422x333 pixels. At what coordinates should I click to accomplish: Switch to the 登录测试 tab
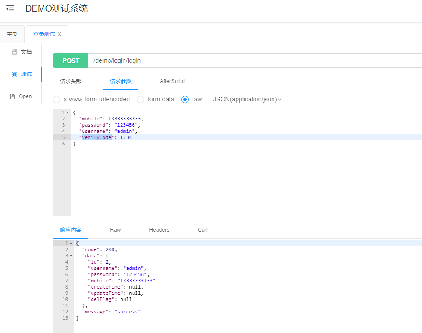(44, 34)
